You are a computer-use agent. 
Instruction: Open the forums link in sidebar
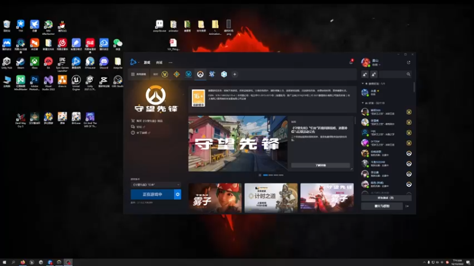click(x=138, y=126)
